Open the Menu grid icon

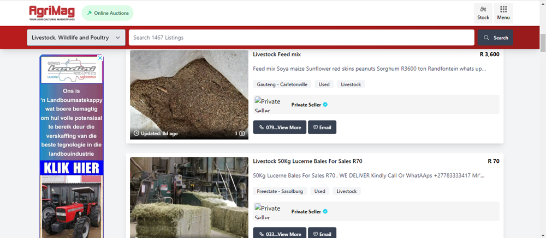point(503,13)
